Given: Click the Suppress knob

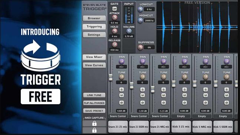Looking at the screenshot, I should (140, 47).
